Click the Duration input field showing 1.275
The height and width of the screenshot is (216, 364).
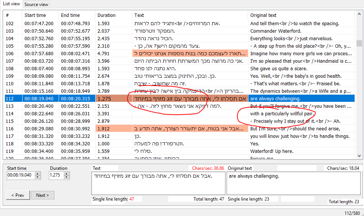pyautogui.click(x=56, y=175)
